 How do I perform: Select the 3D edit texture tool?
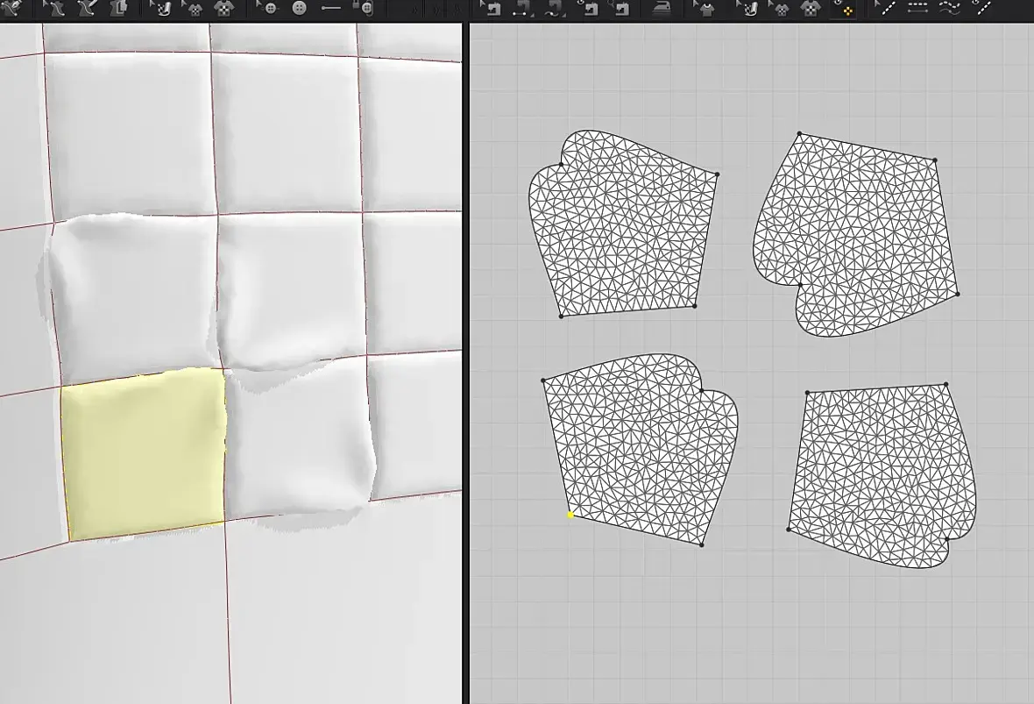pos(161,8)
